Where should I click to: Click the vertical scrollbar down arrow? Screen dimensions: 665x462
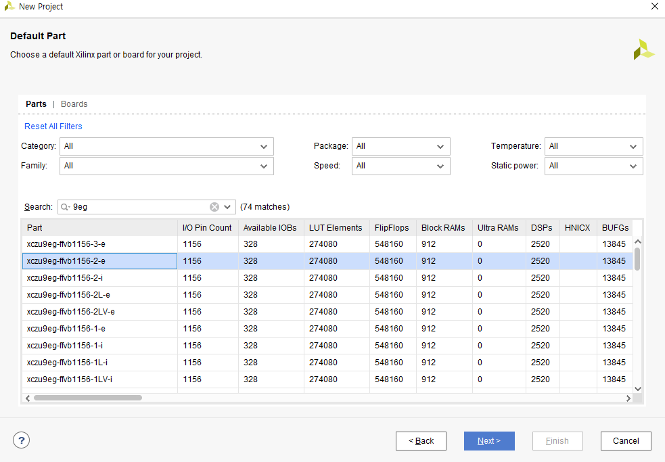(637, 388)
